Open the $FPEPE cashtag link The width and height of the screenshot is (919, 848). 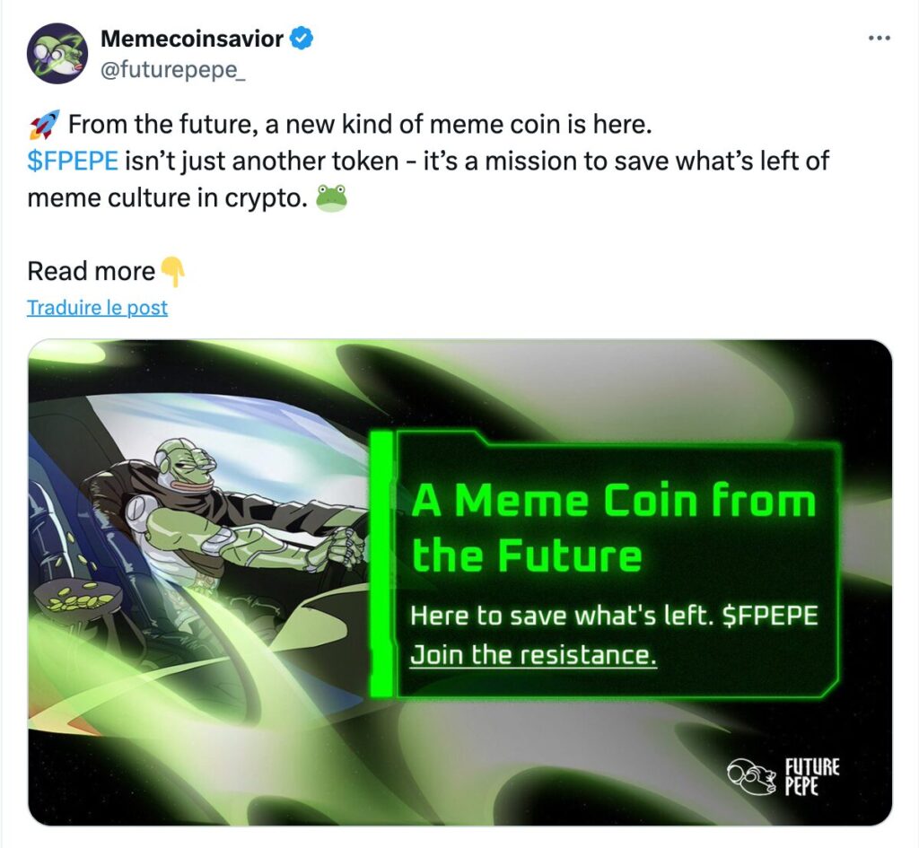(x=73, y=162)
